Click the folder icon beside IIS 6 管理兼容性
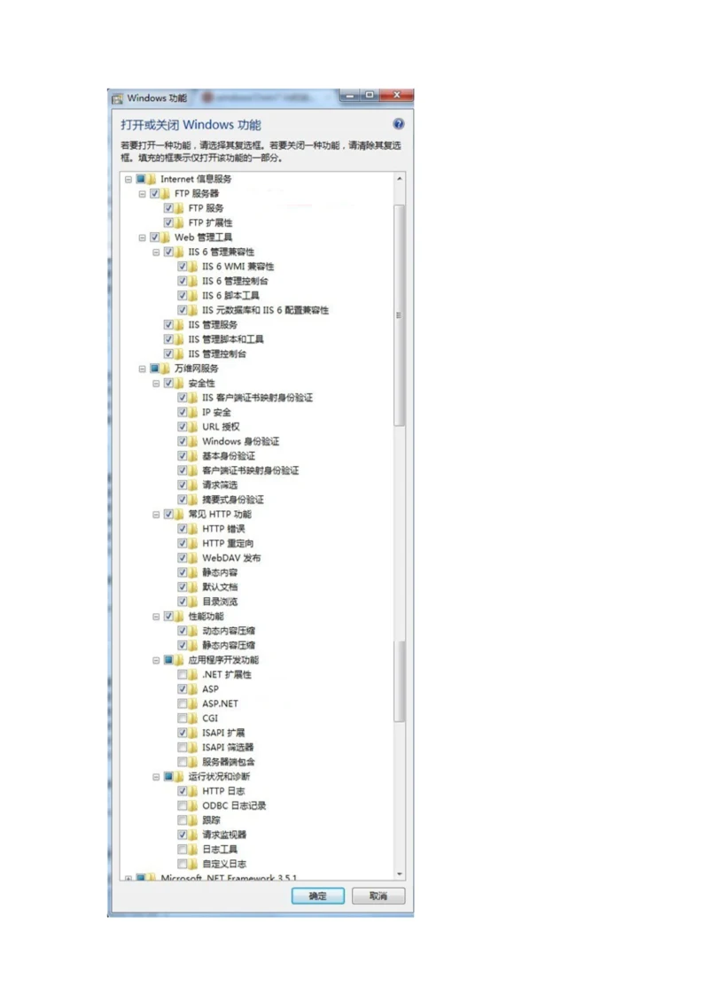The width and height of the screenshot is (709, 1002). click(180, 252)
